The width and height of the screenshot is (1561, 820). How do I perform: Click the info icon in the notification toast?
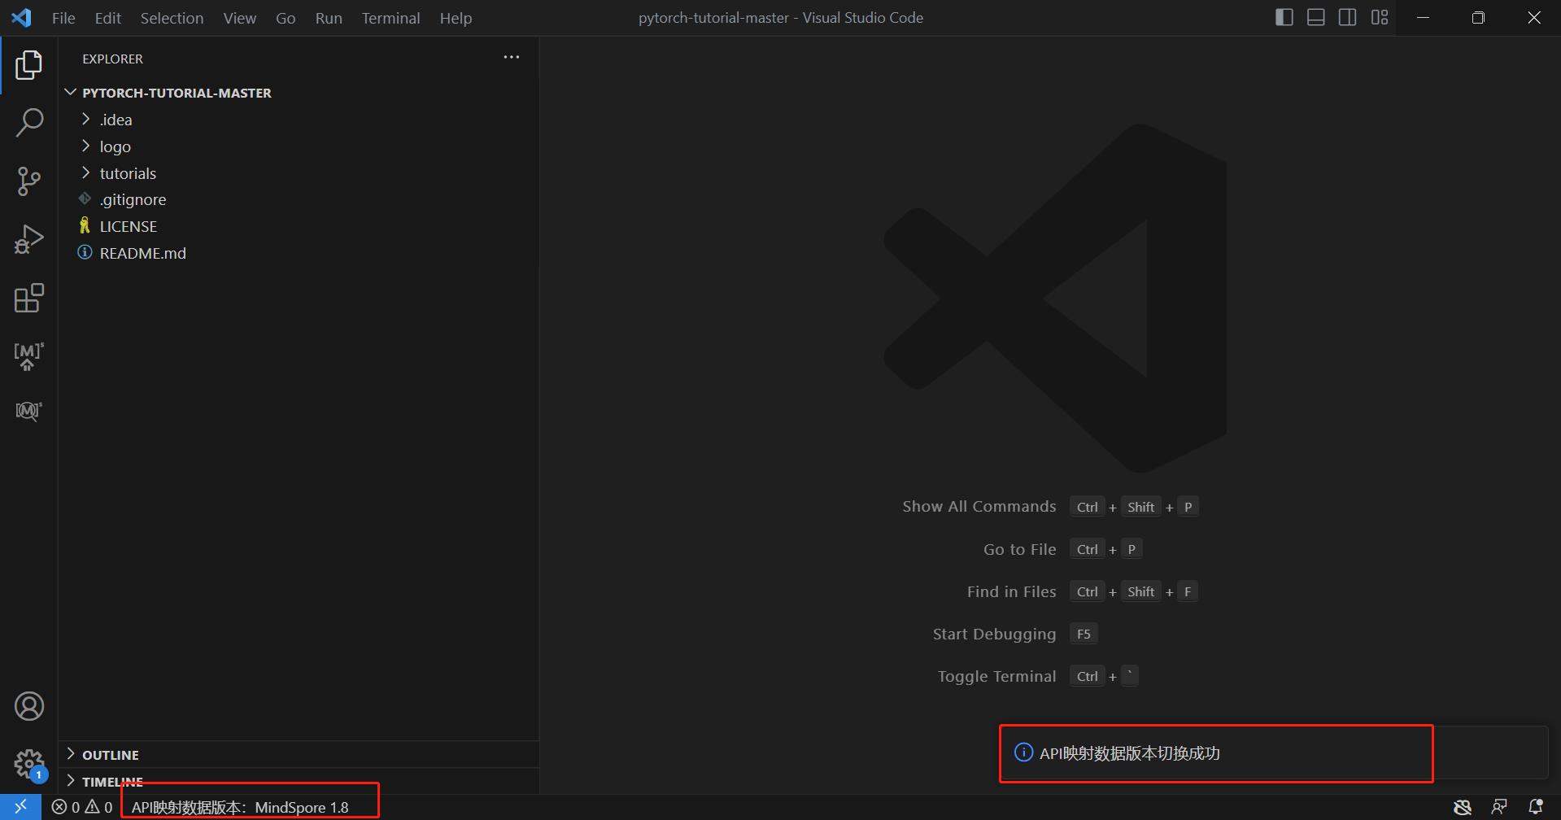tap(1023, 752)
